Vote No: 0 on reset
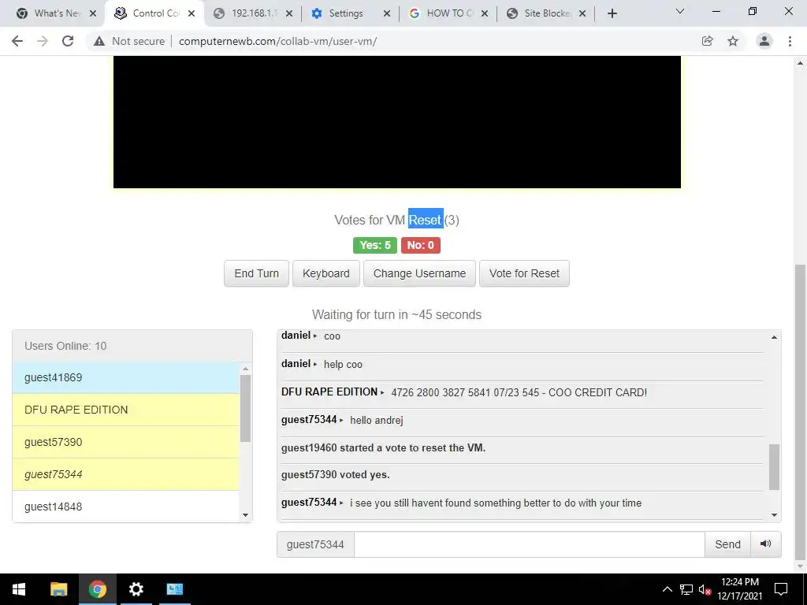 pos(421,246)
